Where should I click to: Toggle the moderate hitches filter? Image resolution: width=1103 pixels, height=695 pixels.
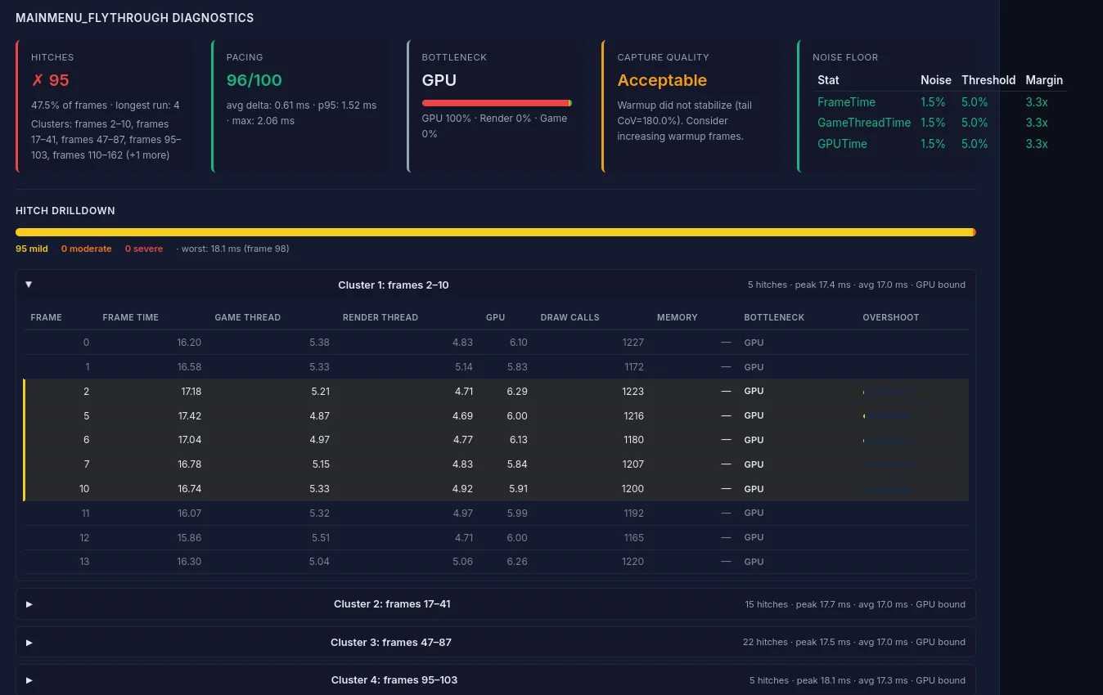click(86, 249)
